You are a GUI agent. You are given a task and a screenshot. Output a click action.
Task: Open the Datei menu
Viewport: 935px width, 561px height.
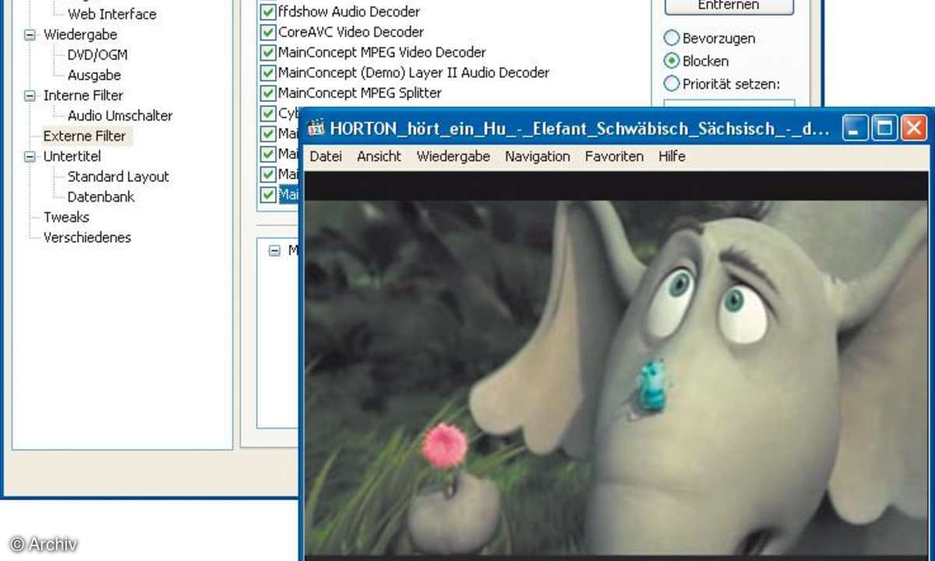tap(326, 157)
